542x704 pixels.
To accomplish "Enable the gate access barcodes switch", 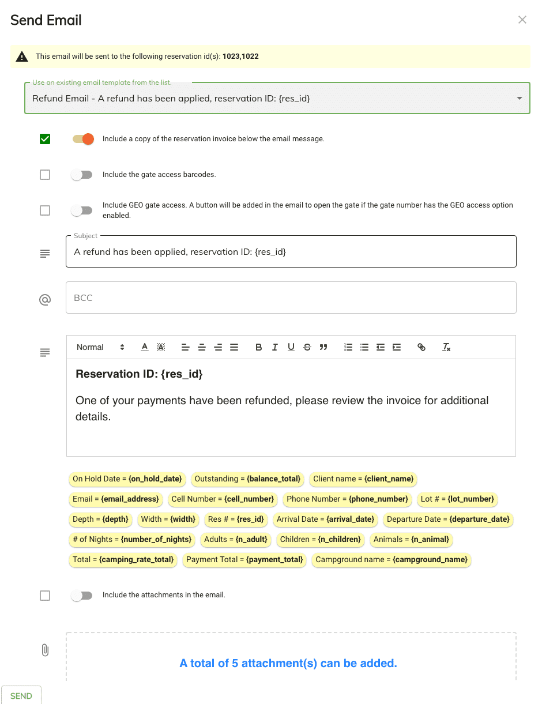I will (82, 175).
